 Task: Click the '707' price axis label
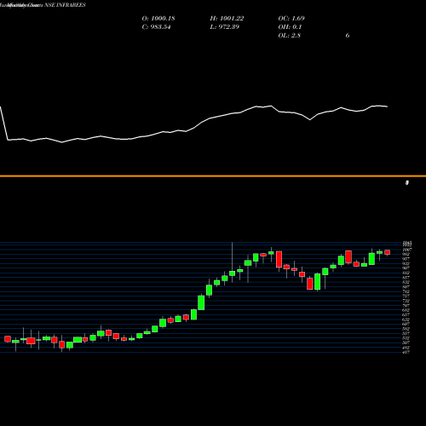tap(406, 306)
